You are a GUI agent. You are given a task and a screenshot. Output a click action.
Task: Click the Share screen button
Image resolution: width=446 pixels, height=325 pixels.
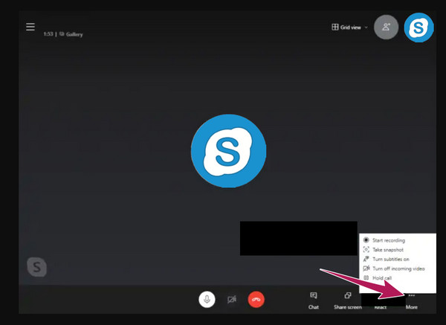click(348, 300)
